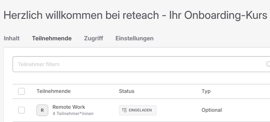Click the word reteach in the heading
Screen dimensions: 270x122
click(141, 15)
